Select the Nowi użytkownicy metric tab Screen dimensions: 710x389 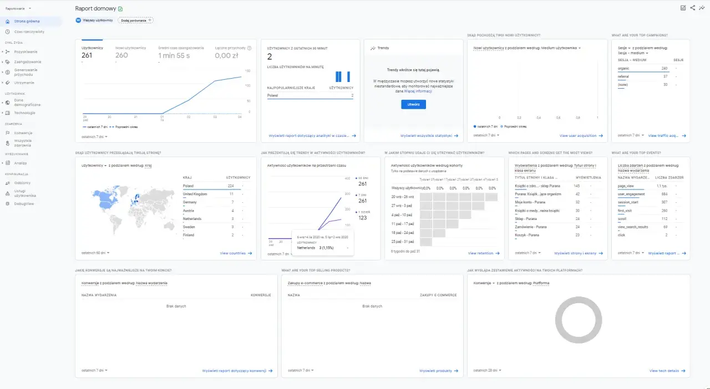point(131,53)
